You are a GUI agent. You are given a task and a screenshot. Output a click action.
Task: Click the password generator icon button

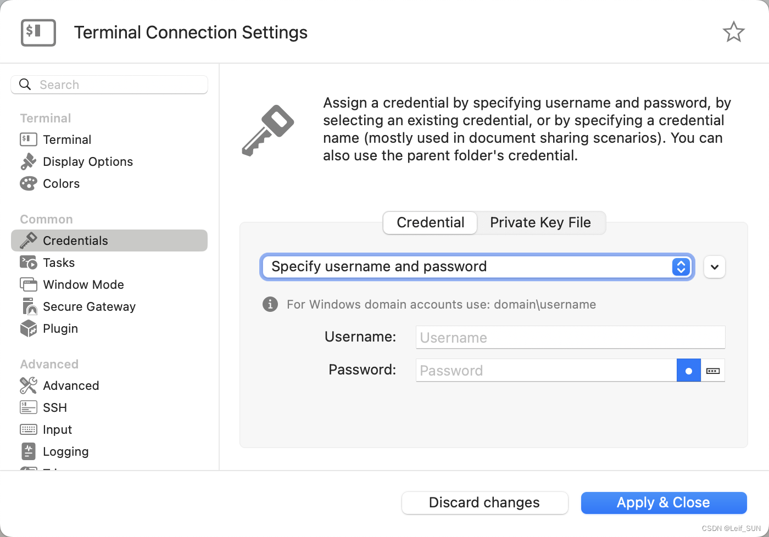713,371
